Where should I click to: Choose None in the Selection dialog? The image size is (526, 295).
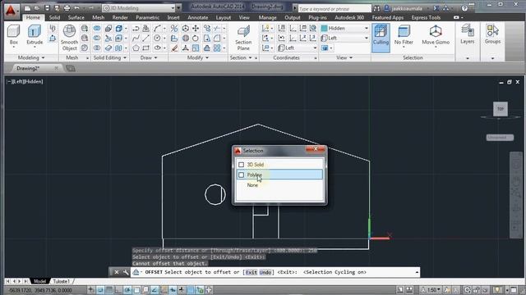[x=252, y=185]
